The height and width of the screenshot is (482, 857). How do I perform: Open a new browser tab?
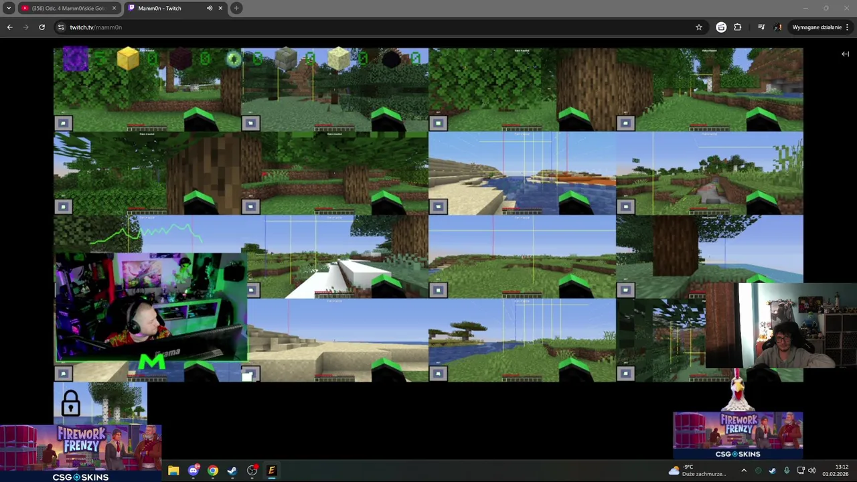click(236, 8)
